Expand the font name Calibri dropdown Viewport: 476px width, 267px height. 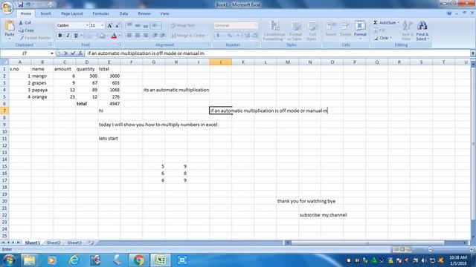point(87,25)
